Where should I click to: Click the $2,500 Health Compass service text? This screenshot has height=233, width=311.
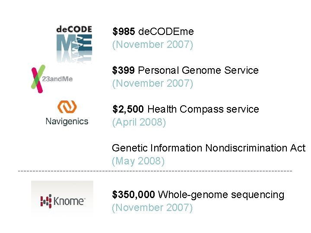185,109
